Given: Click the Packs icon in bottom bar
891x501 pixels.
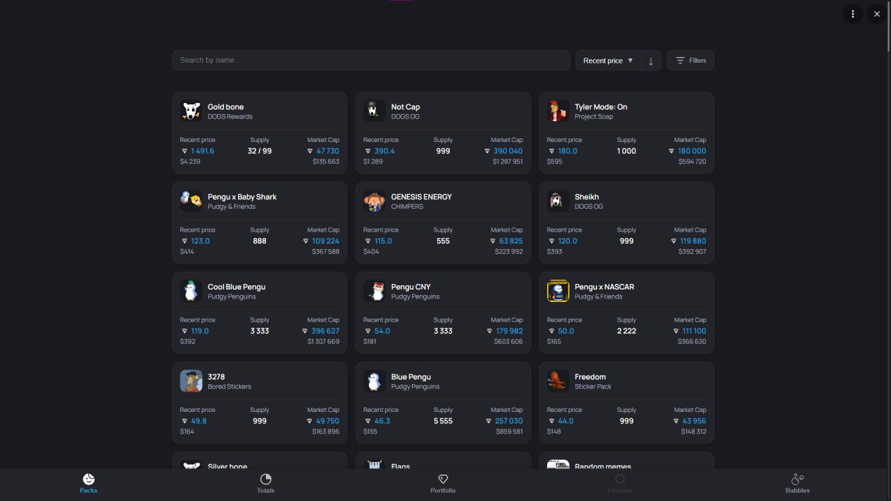Looking at the screenshot, I should (88, 479).
